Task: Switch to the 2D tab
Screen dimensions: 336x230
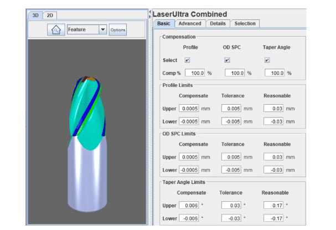Action: [x=50, y=15]
